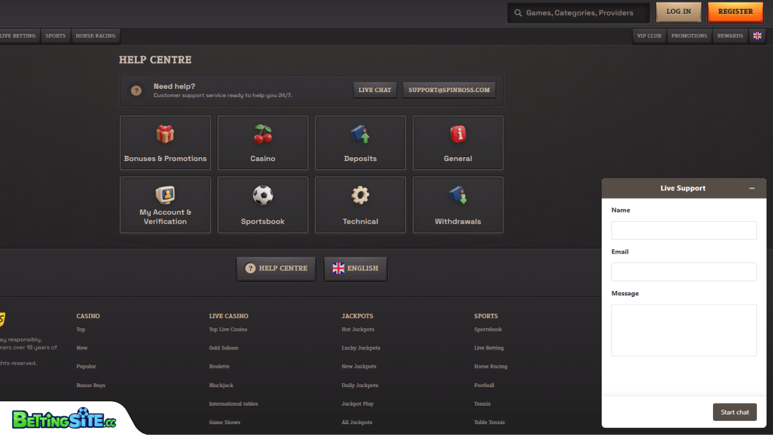Minimize the Live Support chat panel
The height and width of the screenshot is (435, 773).
752,188
